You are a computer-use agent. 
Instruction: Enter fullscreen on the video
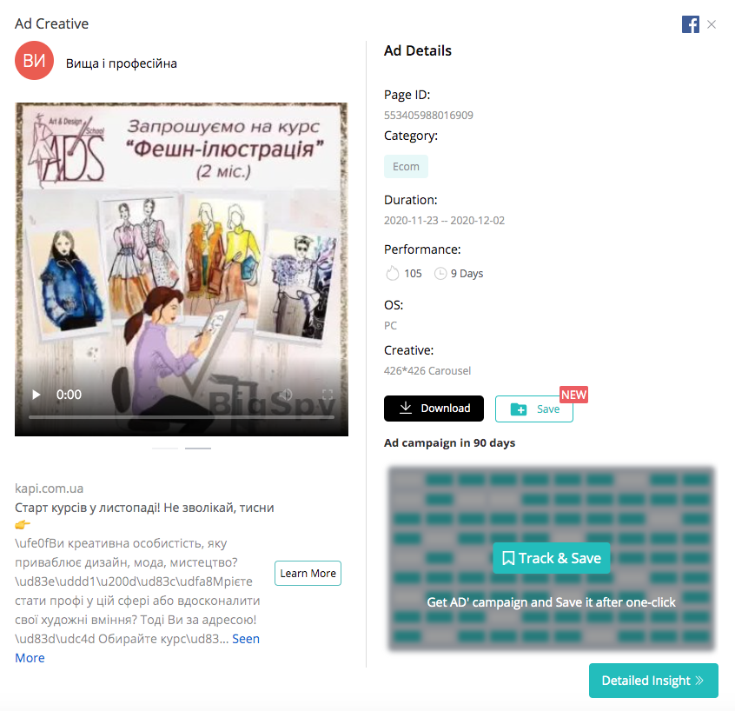pyautogui.click(x=328, y=395)
